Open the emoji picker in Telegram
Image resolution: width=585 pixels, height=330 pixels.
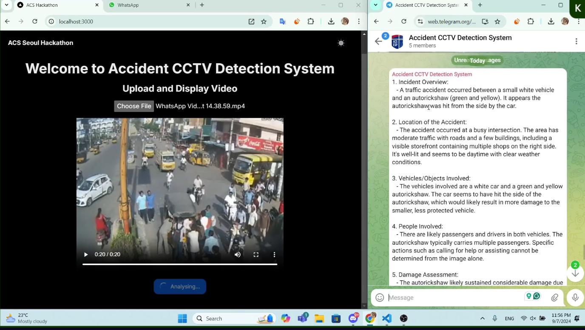click(380, 298)
